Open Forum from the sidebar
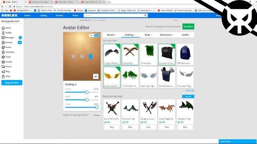 [x=6, y=67]
